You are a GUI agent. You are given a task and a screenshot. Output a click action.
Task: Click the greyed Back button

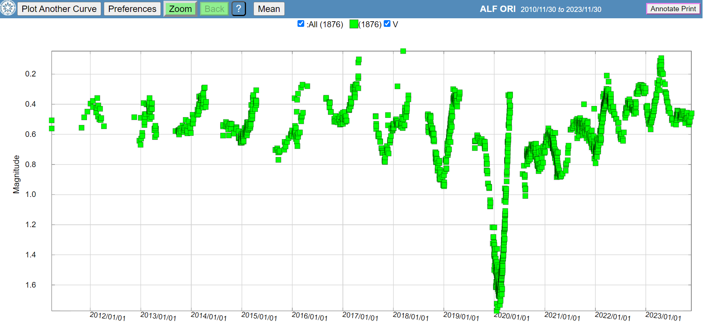point(214,9)
